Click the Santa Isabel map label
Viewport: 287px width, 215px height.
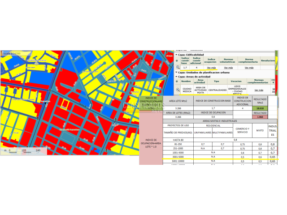point(30,68)
